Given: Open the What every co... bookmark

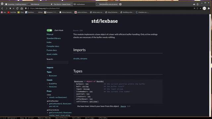Looking at the screenshot, I should click(96, 12).
